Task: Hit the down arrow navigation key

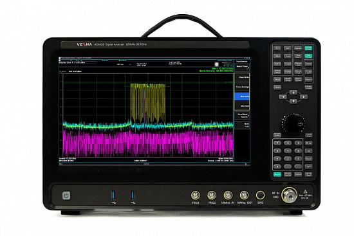Action: [293, 102]
